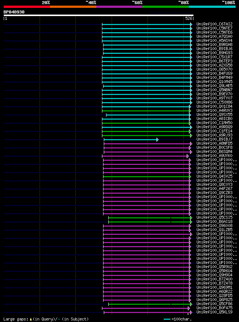Screen dimensions: 239x322
Task: Open hit UniRef100_C5NTE6
Action: click(214, 33)
